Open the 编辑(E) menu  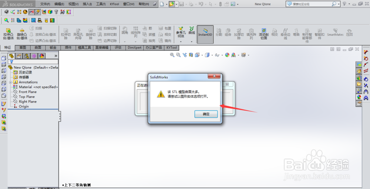pos(59,4)
